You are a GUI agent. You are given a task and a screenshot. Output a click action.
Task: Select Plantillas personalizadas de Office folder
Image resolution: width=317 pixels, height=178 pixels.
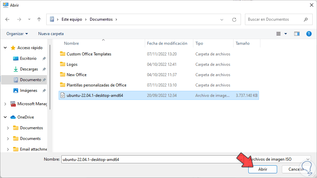click(x=97, y=85)
